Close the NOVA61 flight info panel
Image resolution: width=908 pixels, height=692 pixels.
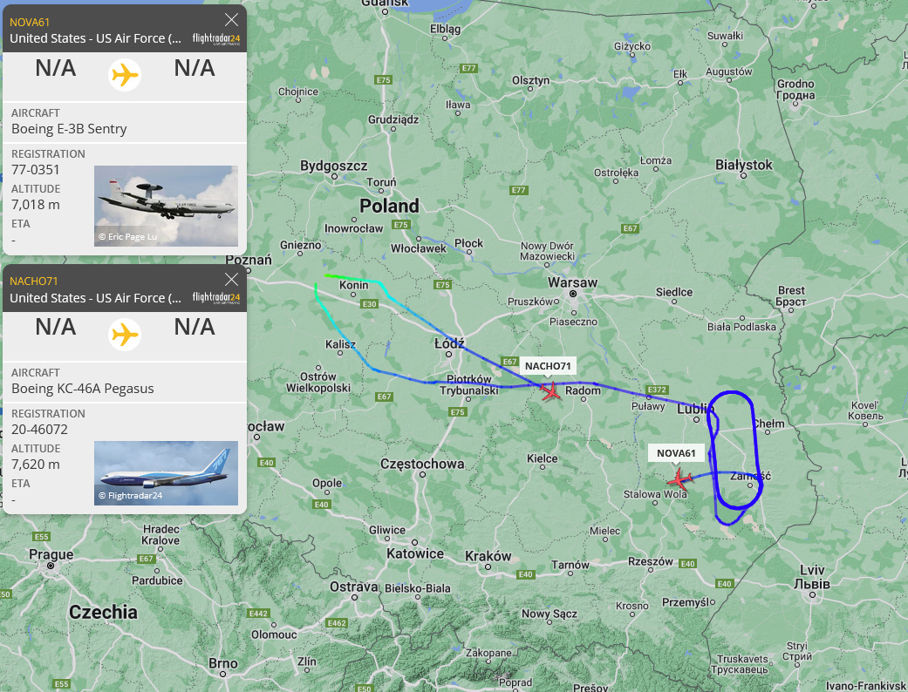(x=231, y=20)
